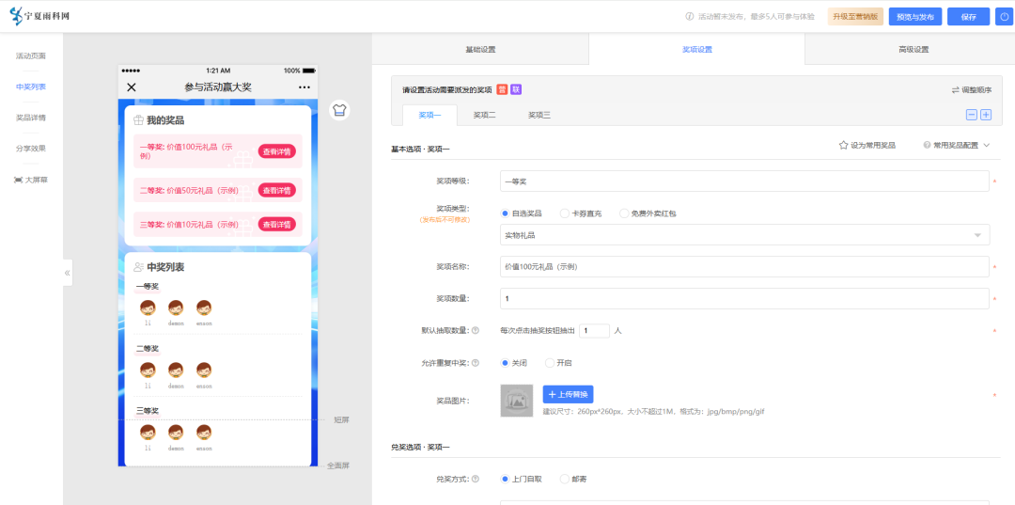Click the power icon button in header
This screenshot has height=505, width=1015.
coord(1002,17)
